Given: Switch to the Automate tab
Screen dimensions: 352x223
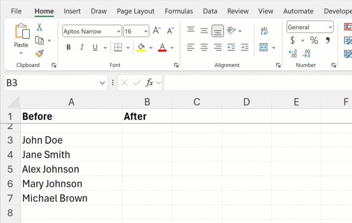Looking at the screenshot, I should point(298,11).
